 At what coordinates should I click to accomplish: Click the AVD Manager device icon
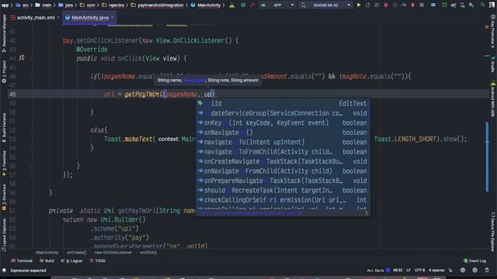click(x=463, y=5)
